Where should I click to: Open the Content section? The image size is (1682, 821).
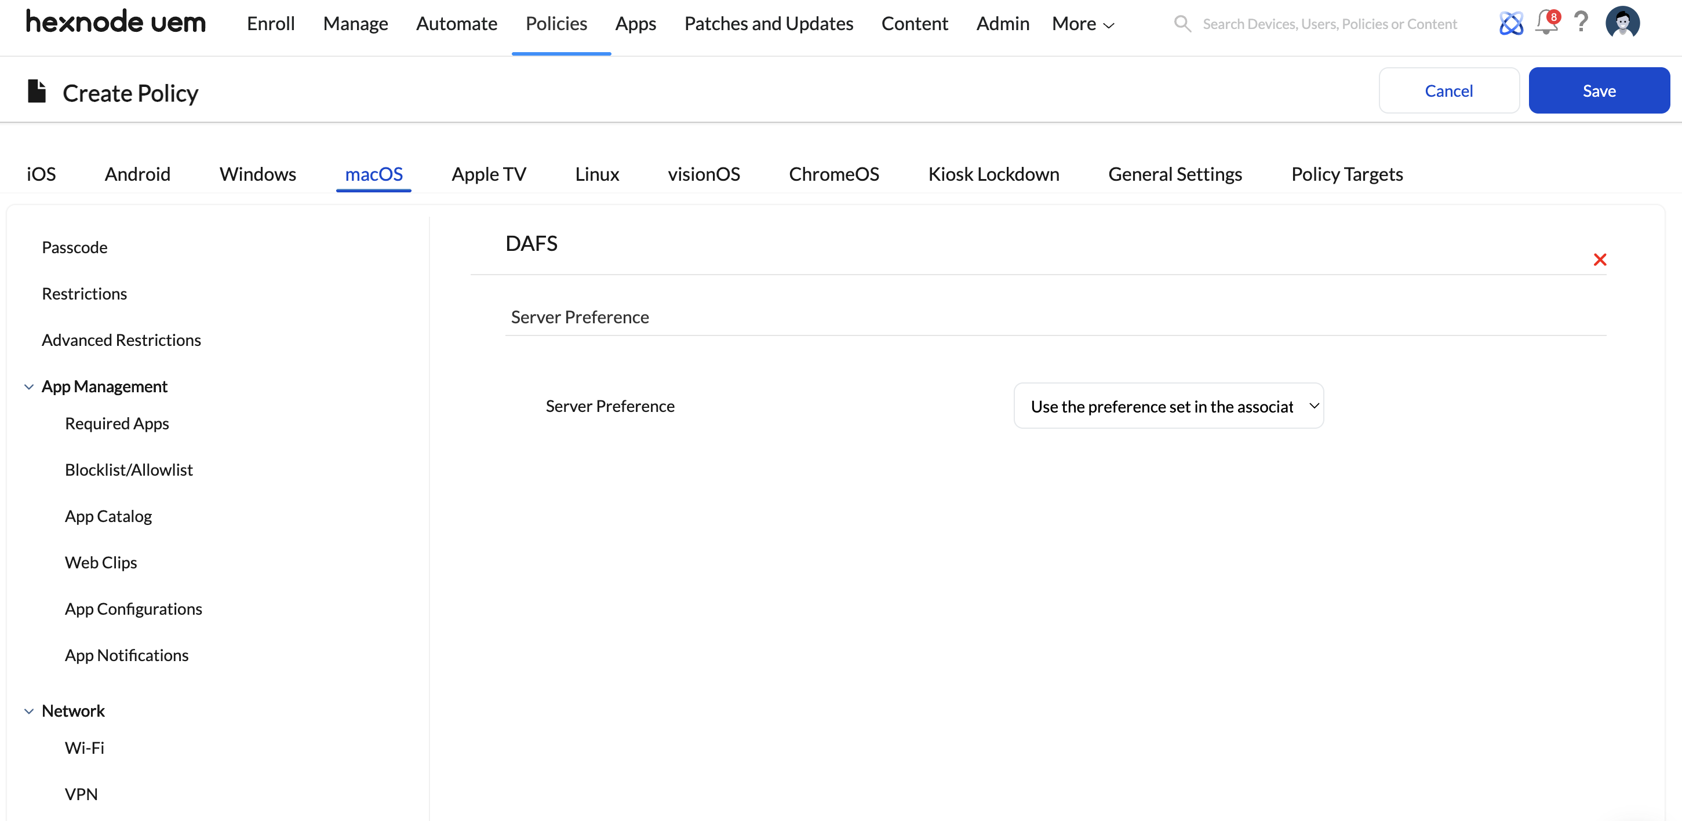click(x=914, y=24)
